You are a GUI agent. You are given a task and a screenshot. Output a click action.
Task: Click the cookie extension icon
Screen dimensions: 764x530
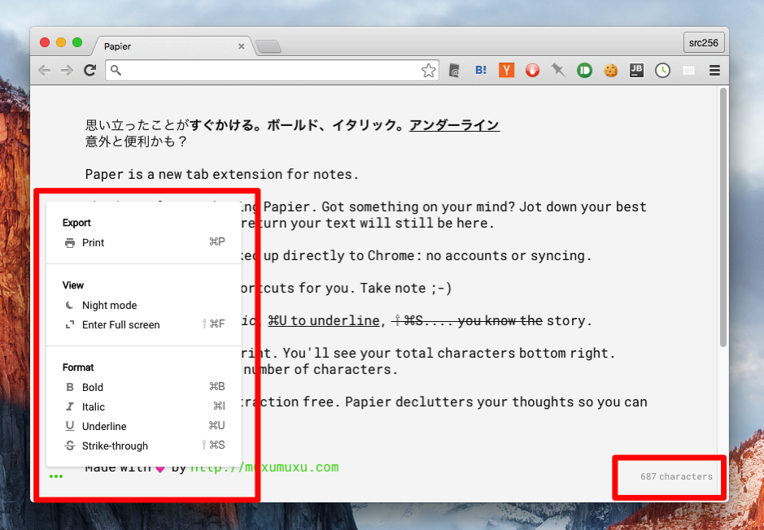610,71
